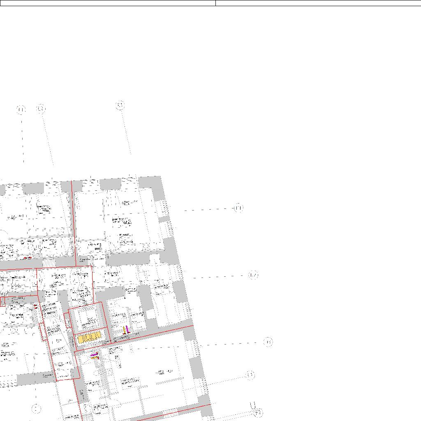Viewport: 421px width, 421px height.
Task: Select the leftmost grid bubble above the plan
Action: point(21,109)
